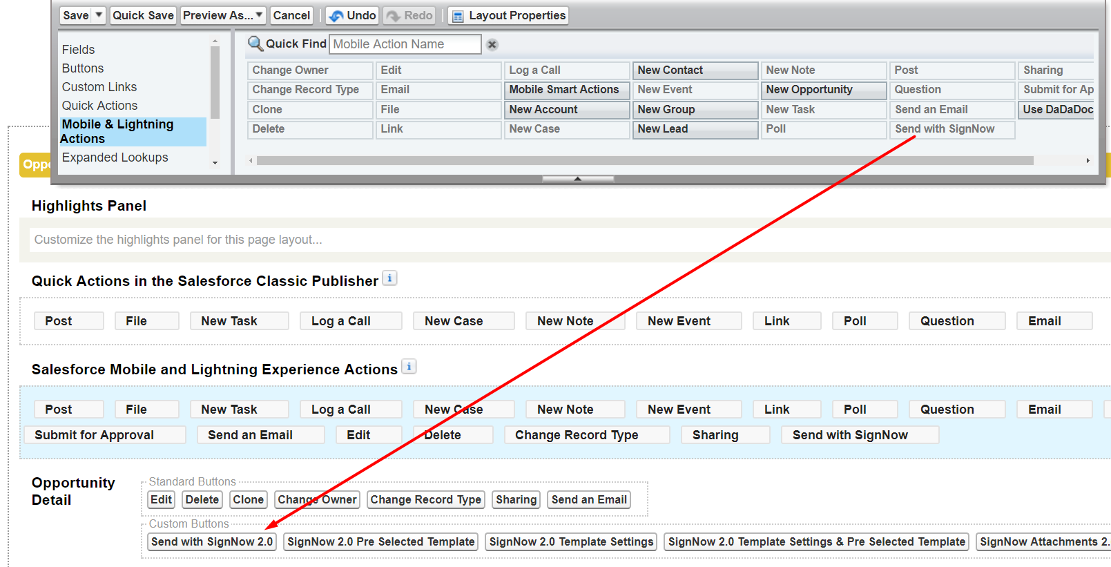The image size is (1111, 567).
Task: Select Post in the Classic Publisher section
Action: pyautogui.click(x=69, y=321)
